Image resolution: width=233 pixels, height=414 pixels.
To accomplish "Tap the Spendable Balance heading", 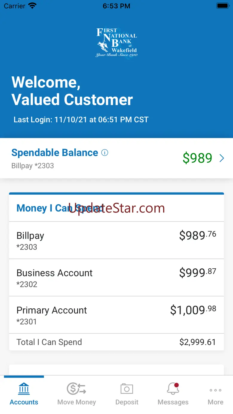I will 55,153.
